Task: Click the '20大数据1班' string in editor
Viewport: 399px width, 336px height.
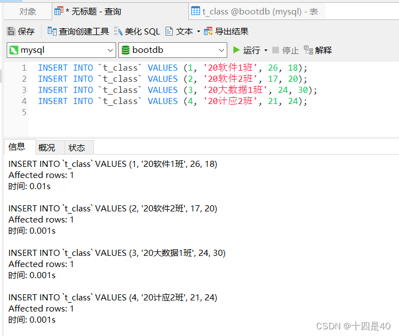Action: click(x=235, y=90)
